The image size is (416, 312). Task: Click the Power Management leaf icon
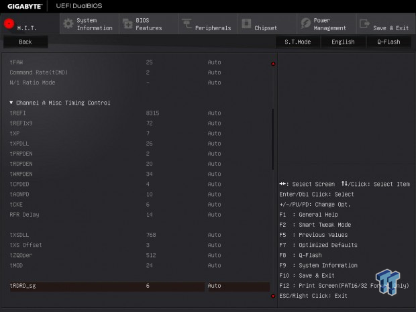[306, 23]
